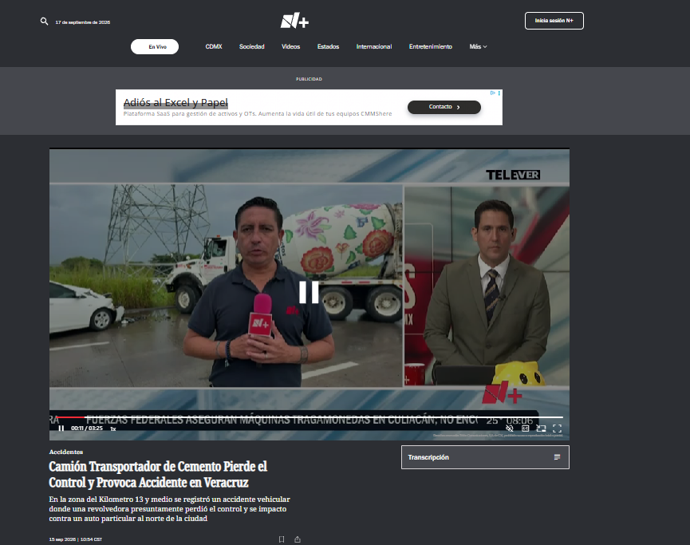Open the Accidentes category link
690x545 pixels.
coord(66,452)
